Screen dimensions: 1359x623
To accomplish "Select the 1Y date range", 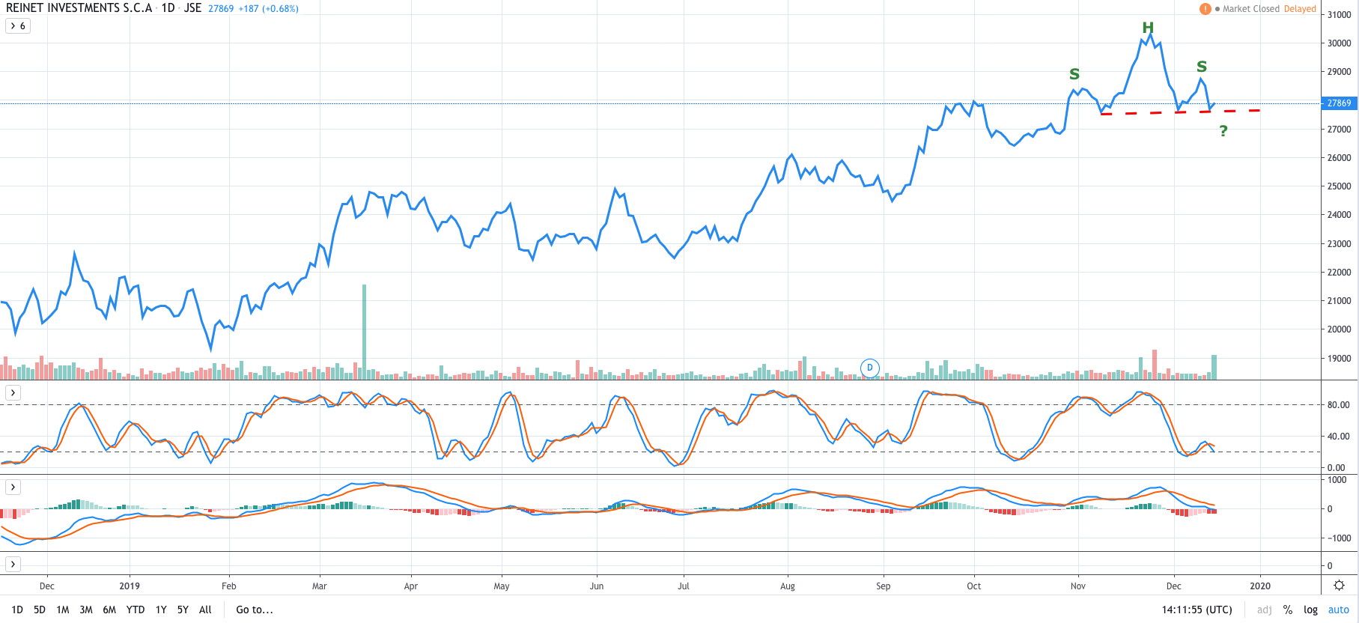I will point(161,610).
